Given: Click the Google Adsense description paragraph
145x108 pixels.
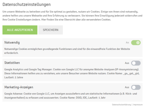Looking at the screenshot, I should (71, 96).
